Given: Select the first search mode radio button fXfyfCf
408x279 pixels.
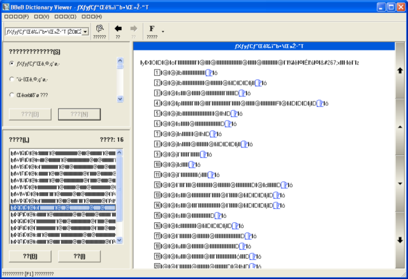Looking at the screenshot, I should coord(11,63).
